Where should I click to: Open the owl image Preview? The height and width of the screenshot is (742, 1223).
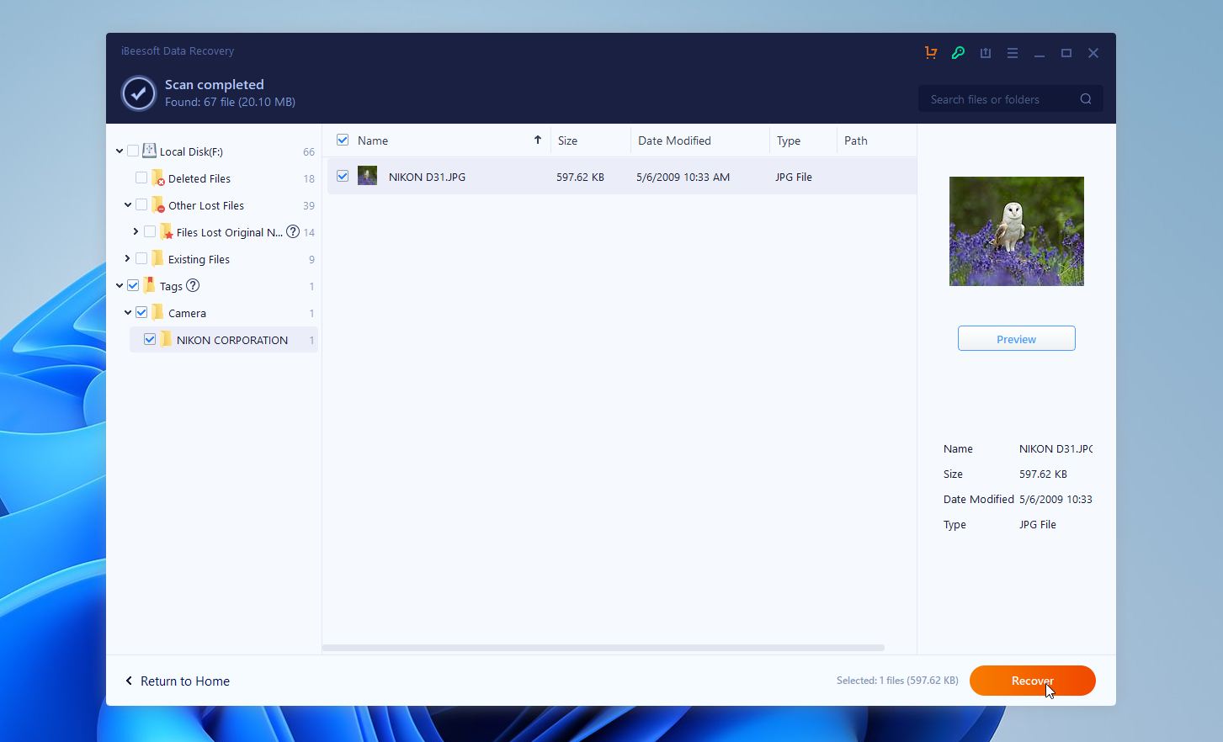tap(1016, 338)
